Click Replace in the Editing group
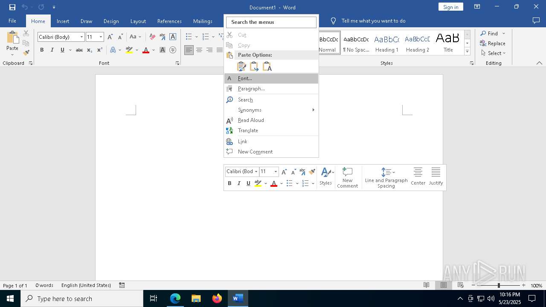The image size is (546, 307). 493,43
